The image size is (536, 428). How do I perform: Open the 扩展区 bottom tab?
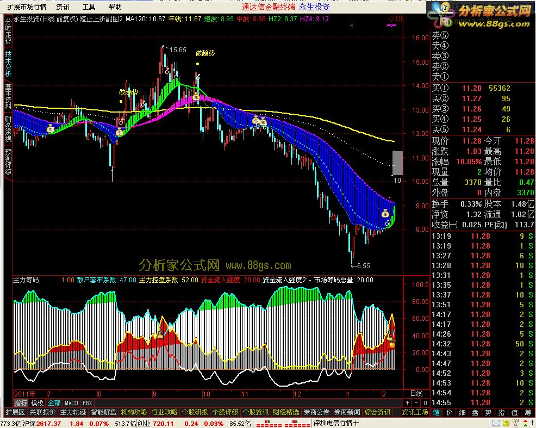pos(15,412)
